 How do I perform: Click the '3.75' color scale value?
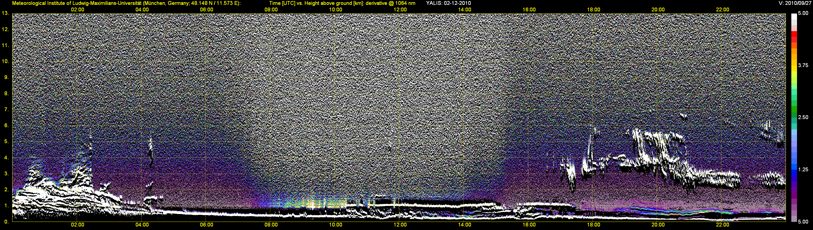(803, 65)
